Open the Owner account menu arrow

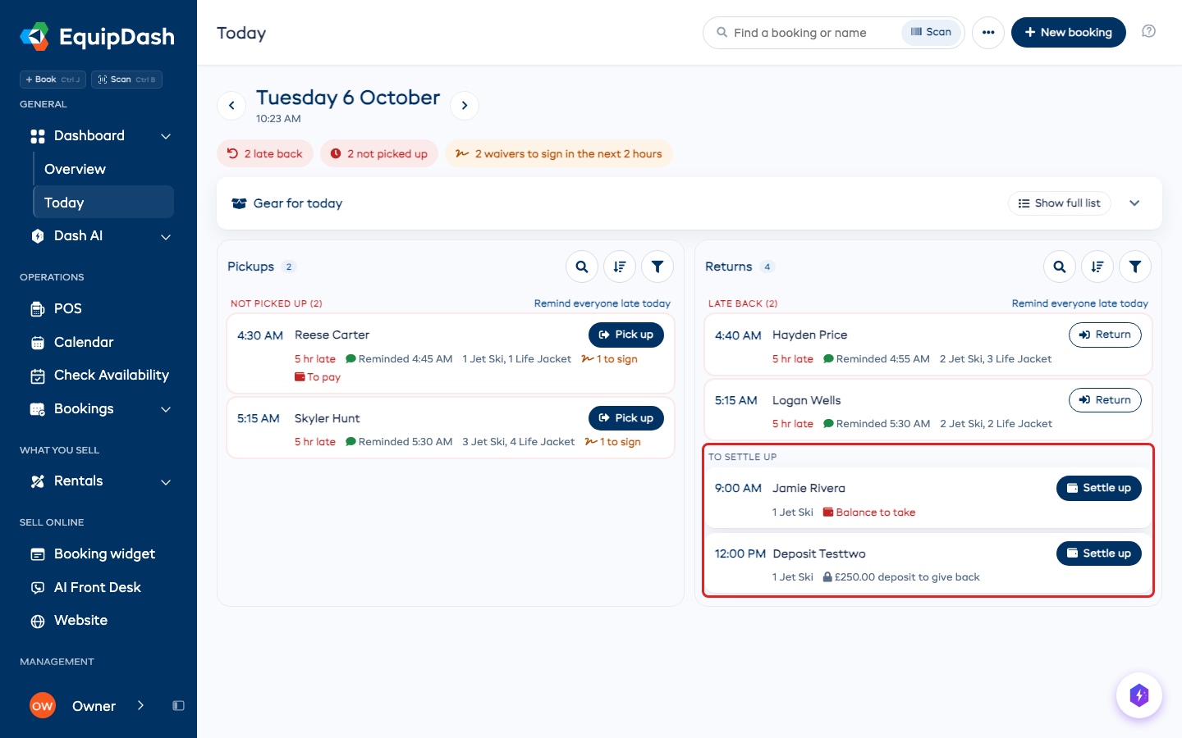[x=140, y=705]
